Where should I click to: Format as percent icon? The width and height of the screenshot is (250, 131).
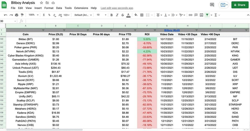tap(49, 15)
